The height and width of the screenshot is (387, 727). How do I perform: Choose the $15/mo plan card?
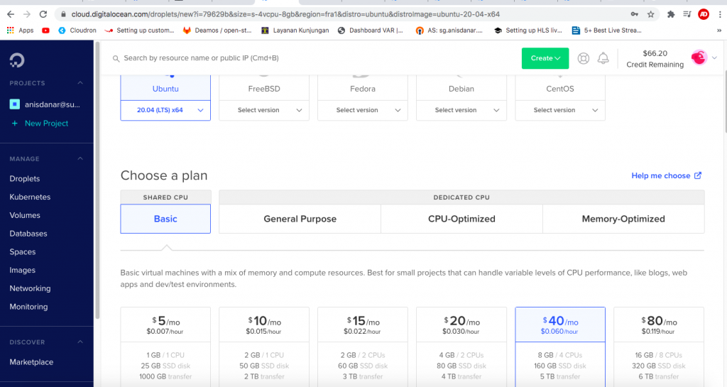(x=363, y=347)
